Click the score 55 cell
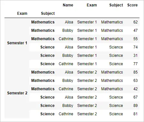The image size is (144, 122). (x=135, y=39)
